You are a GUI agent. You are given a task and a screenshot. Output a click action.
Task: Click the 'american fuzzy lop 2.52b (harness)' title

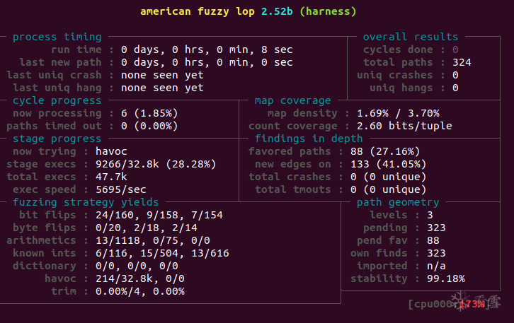click(x=248, y=12)
